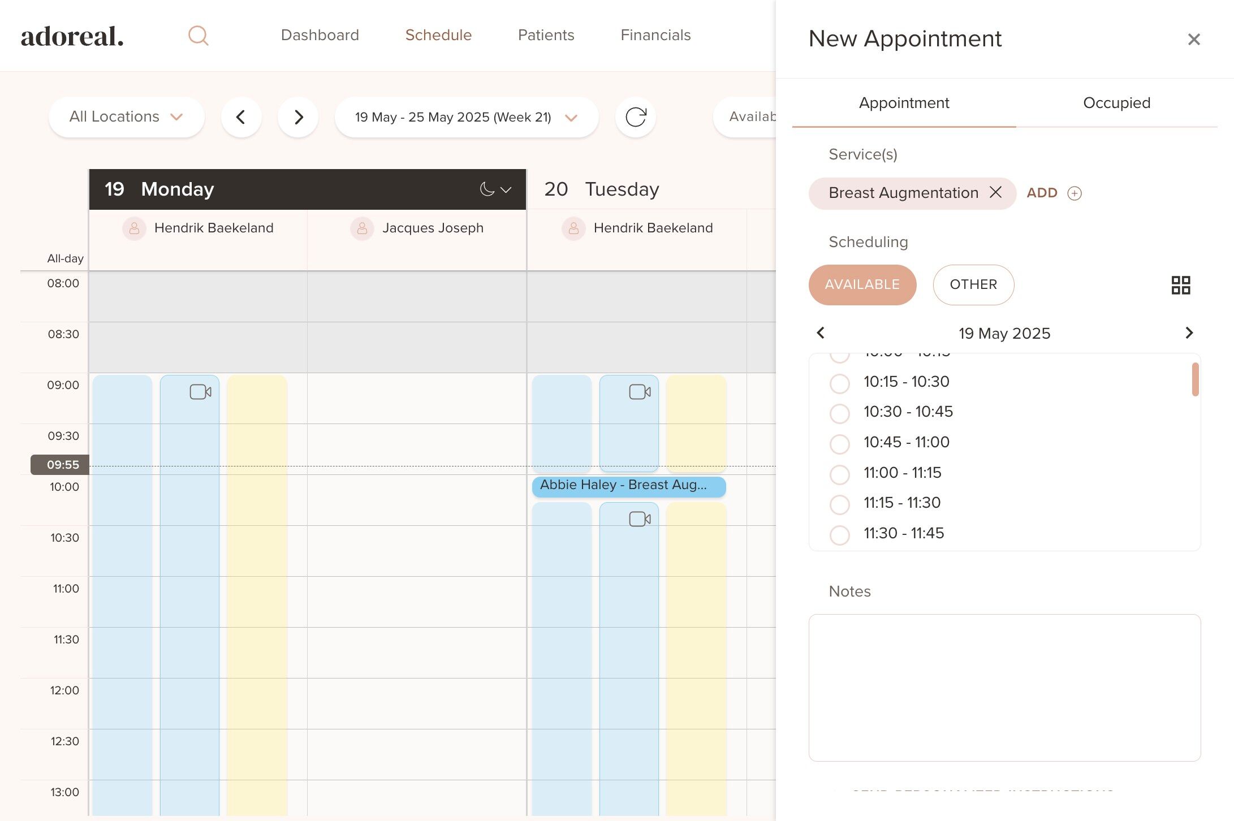Image resolution: width=1234 pixels, height=821 pixels.
Task: Remove Breast Augmentation service chip
Action: 995,192
